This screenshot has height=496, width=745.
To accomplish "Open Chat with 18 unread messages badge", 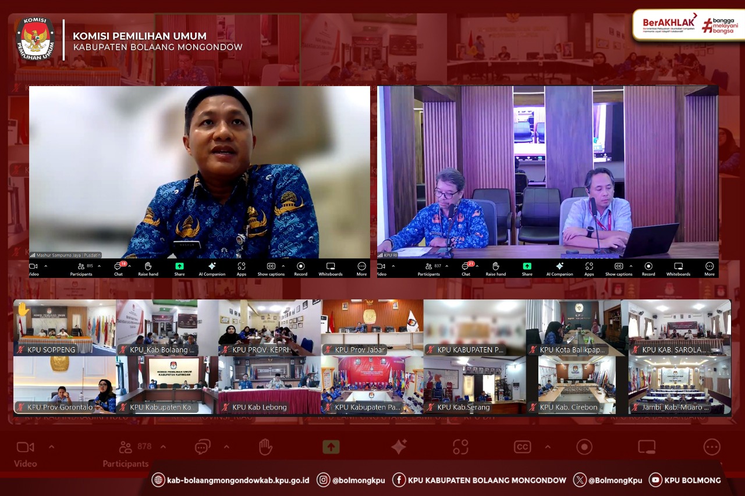I will (x=119, y=267).
